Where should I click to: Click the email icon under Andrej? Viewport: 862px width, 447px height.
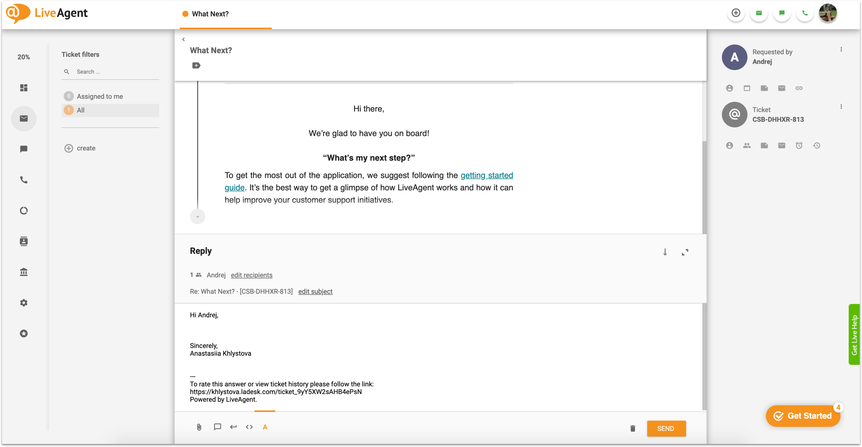pos(782,88)
